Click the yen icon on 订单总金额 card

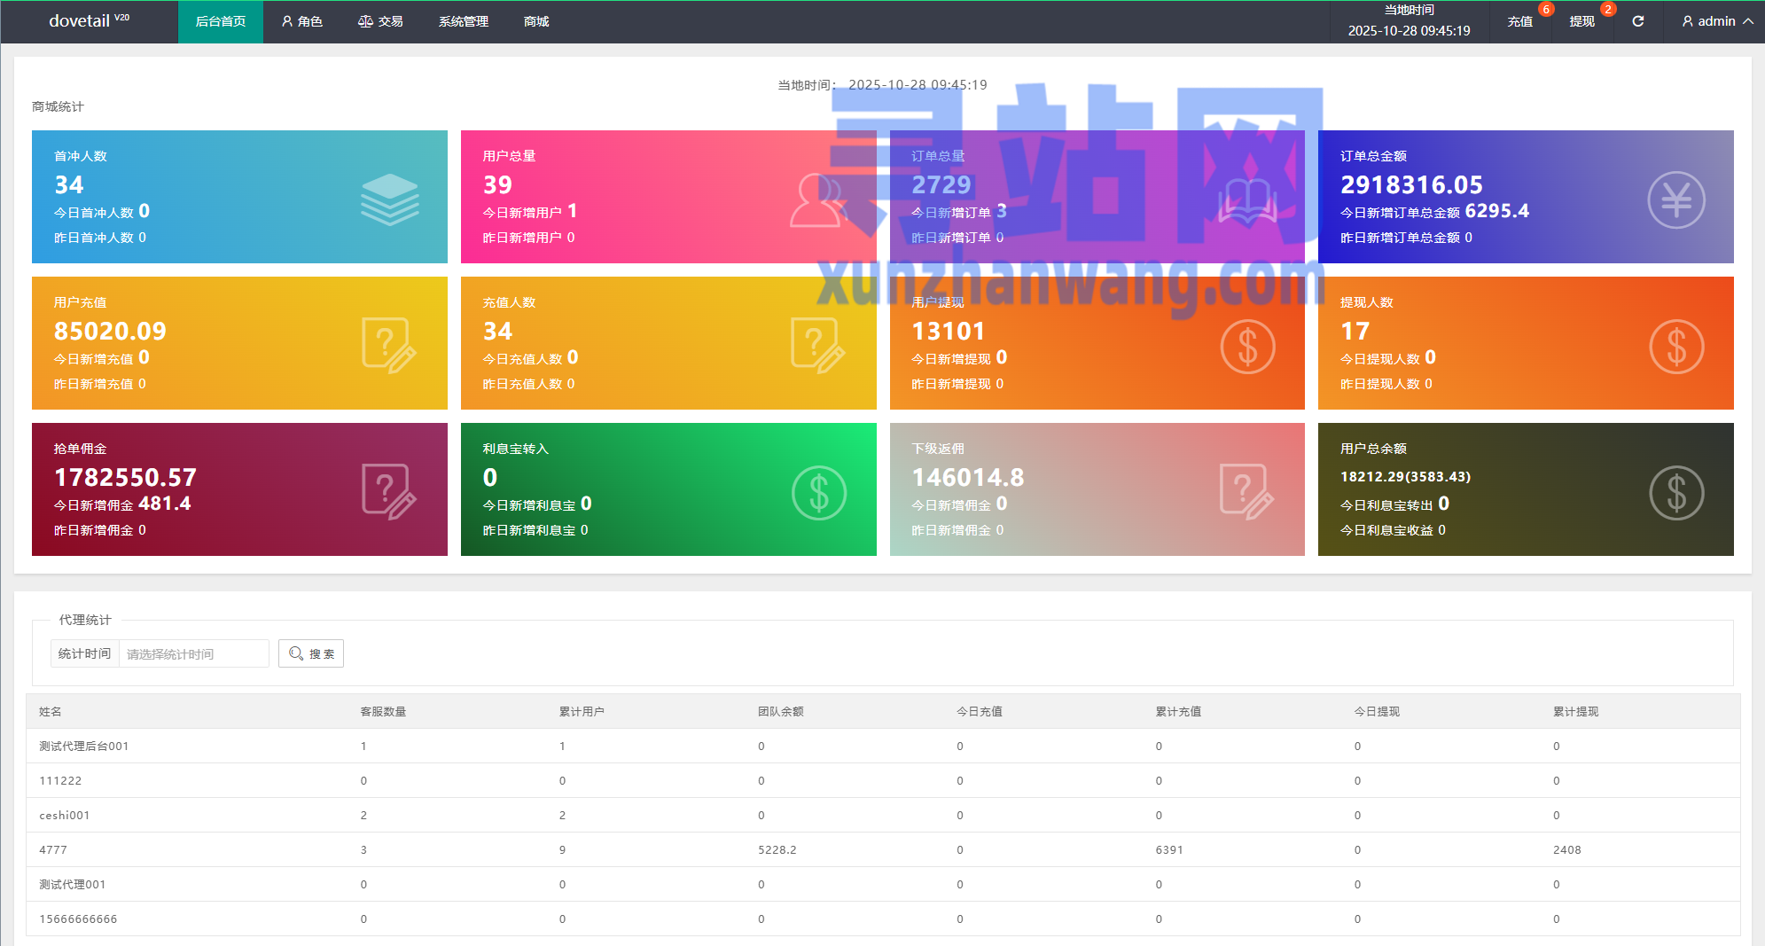pyautogui.click(x=1675, y=199)
